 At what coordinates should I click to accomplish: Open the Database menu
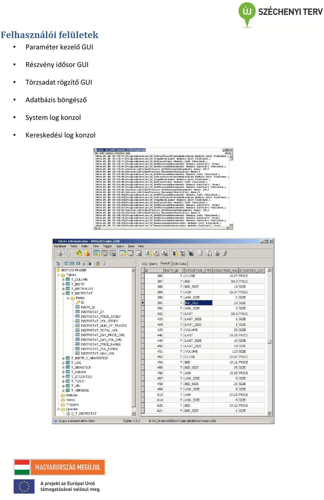click(60, 246)
